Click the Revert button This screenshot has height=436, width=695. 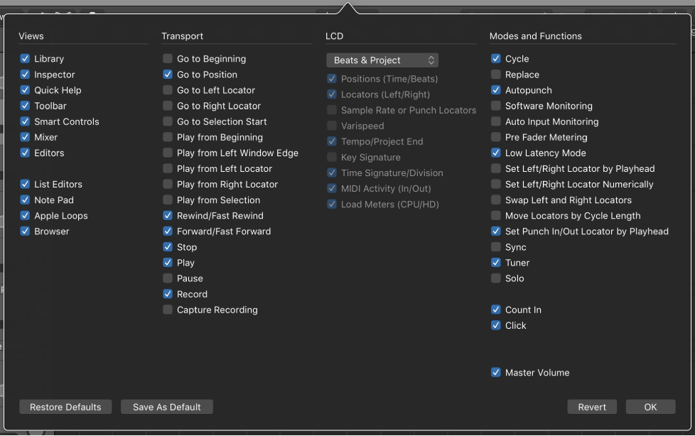point(592,407)
